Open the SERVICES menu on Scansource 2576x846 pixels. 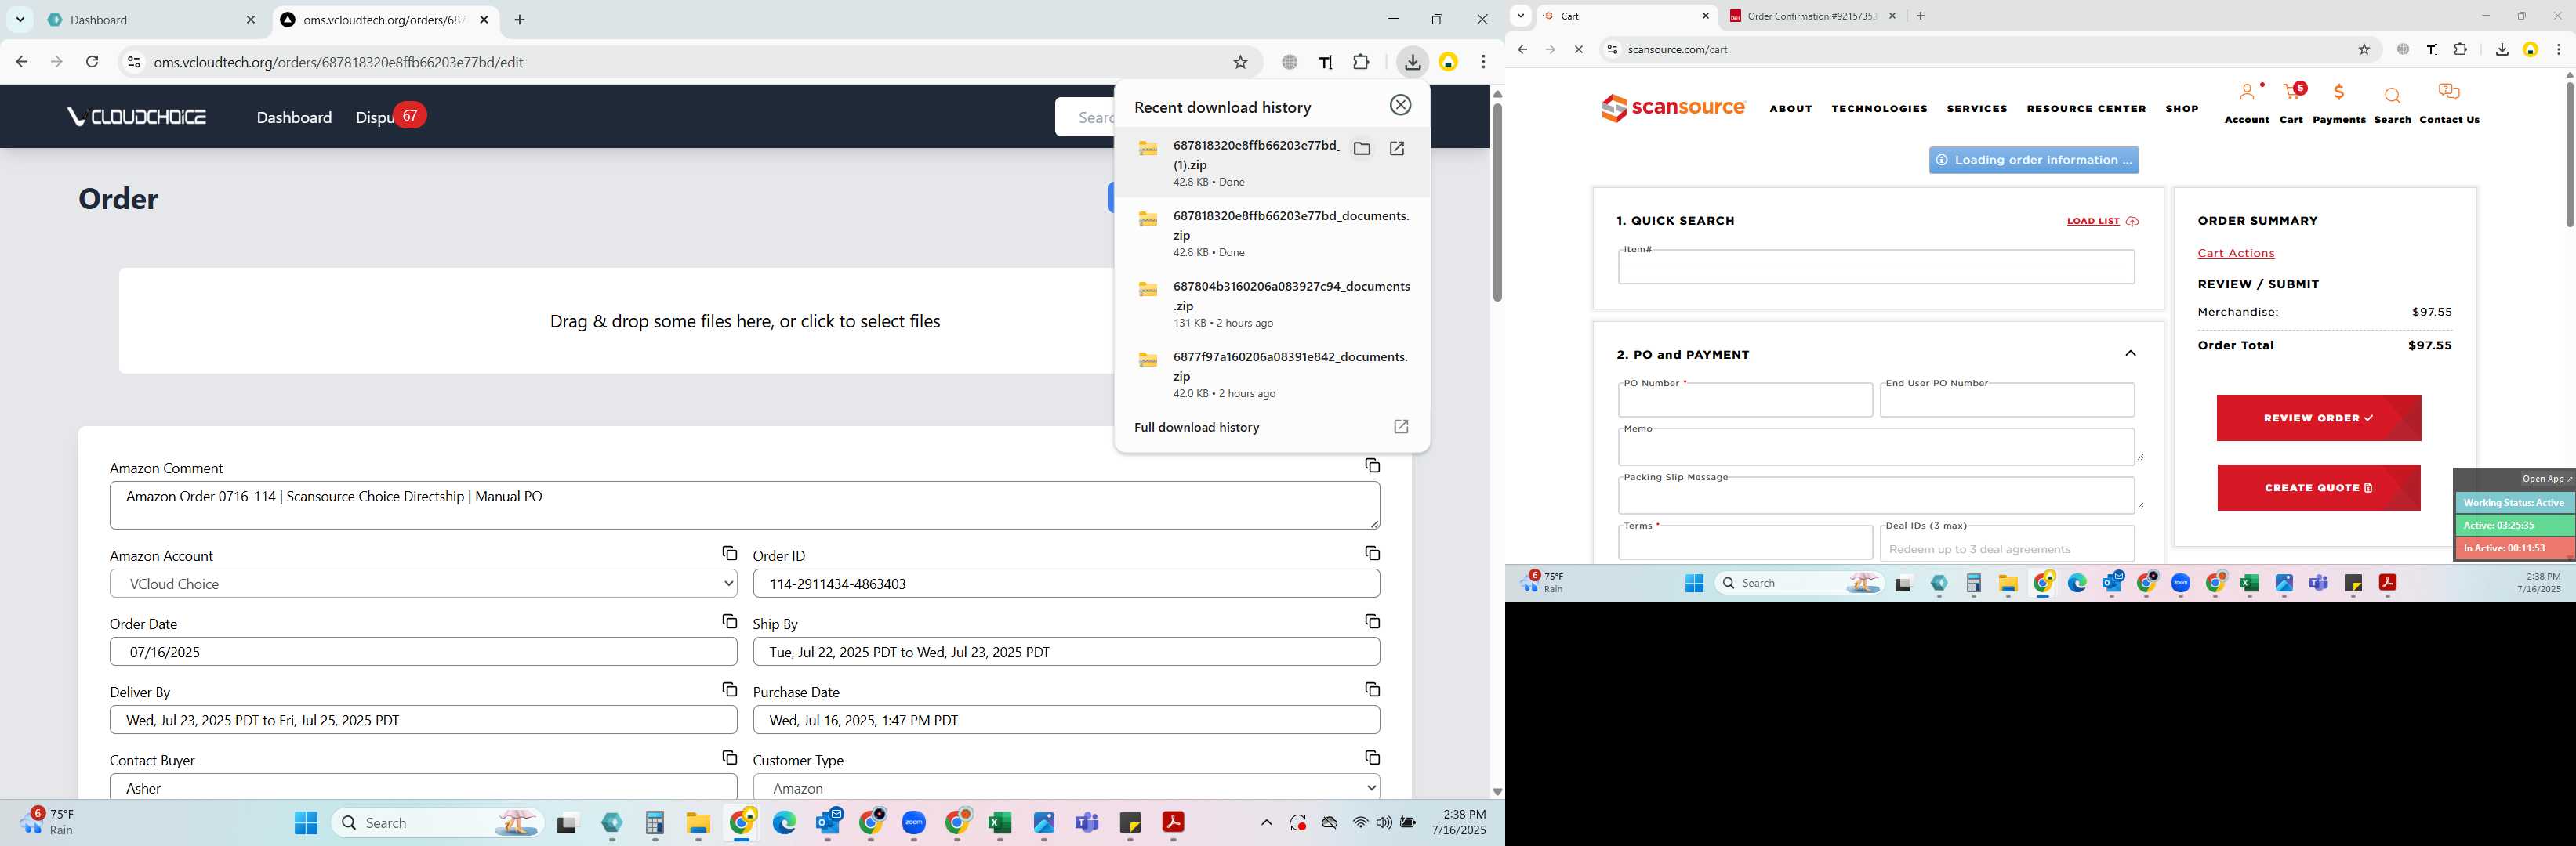coord(1976,108)
